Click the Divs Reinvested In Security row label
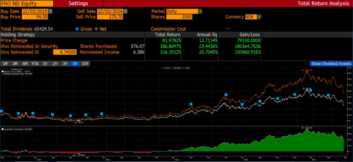This screenshot has width=353, height=162. point(29,46)
